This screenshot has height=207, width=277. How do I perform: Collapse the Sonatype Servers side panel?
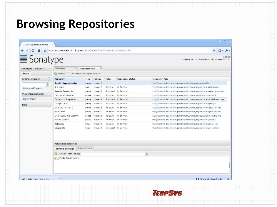(x=50, y=69)
